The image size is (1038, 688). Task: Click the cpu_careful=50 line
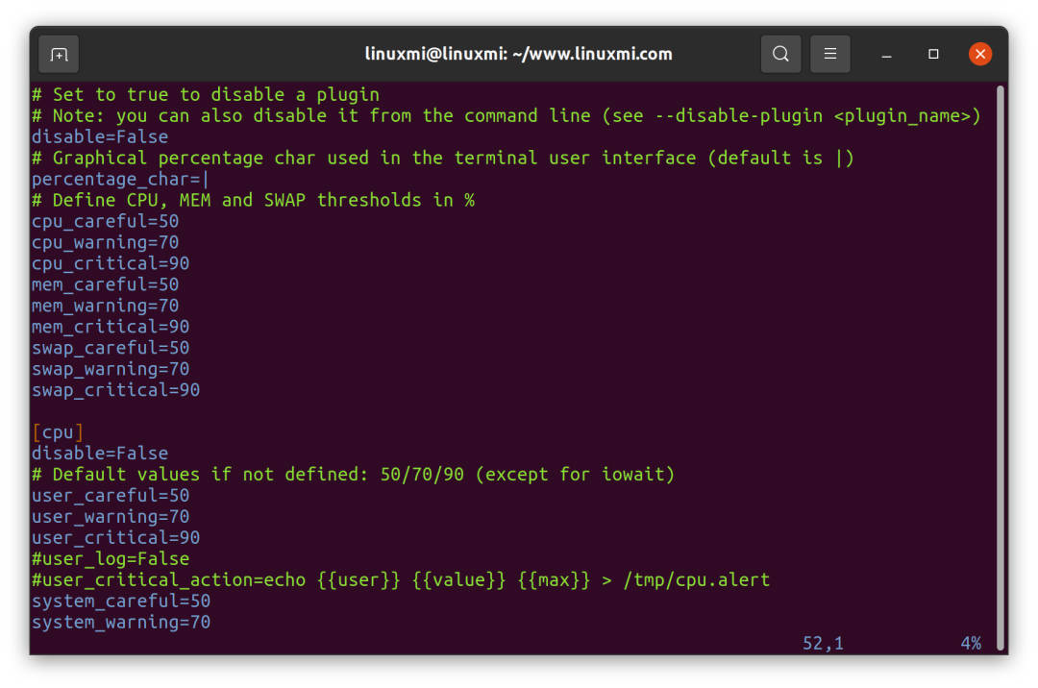coord(106,221)
